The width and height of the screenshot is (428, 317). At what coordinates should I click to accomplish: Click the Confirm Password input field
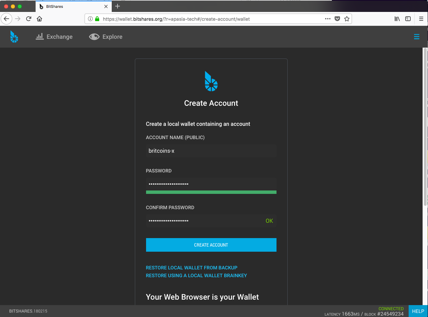coord(211,221)
